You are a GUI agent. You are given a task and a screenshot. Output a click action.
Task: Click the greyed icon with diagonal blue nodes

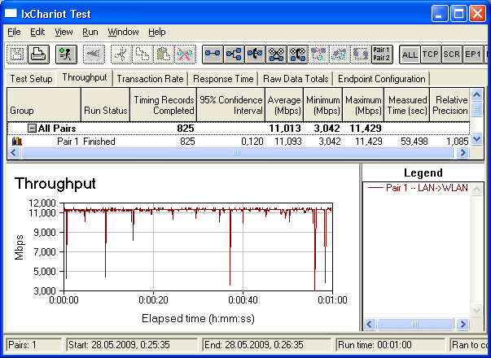coord(340,55)
